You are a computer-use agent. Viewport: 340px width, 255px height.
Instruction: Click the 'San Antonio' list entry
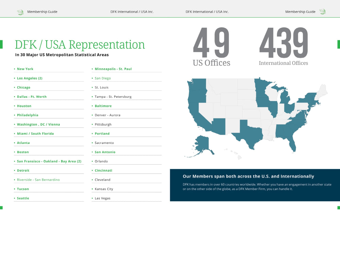105,152
